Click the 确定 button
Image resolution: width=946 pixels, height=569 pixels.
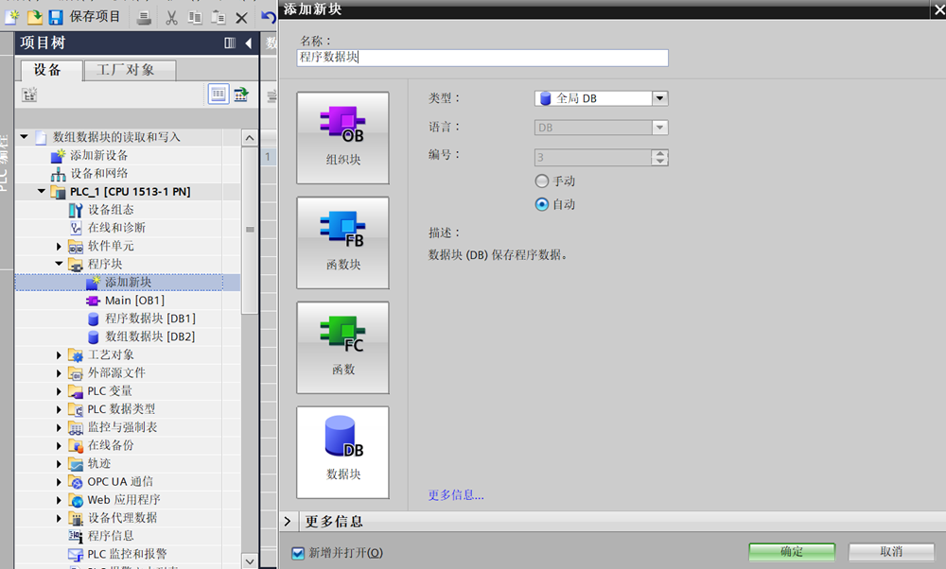pos(792,552)
